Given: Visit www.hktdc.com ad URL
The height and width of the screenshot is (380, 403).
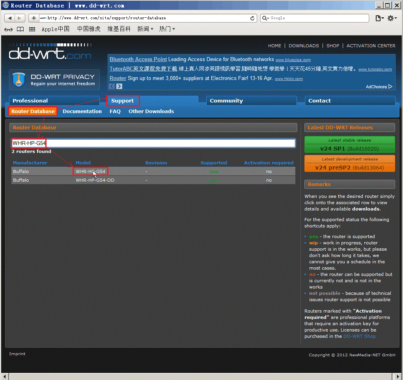Looking at the screenshot, I should pyautogui.click(x=289, y=79).
